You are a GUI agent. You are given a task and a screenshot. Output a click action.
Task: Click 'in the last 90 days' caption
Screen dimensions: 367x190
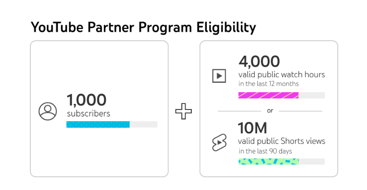[x=265, y=151]
